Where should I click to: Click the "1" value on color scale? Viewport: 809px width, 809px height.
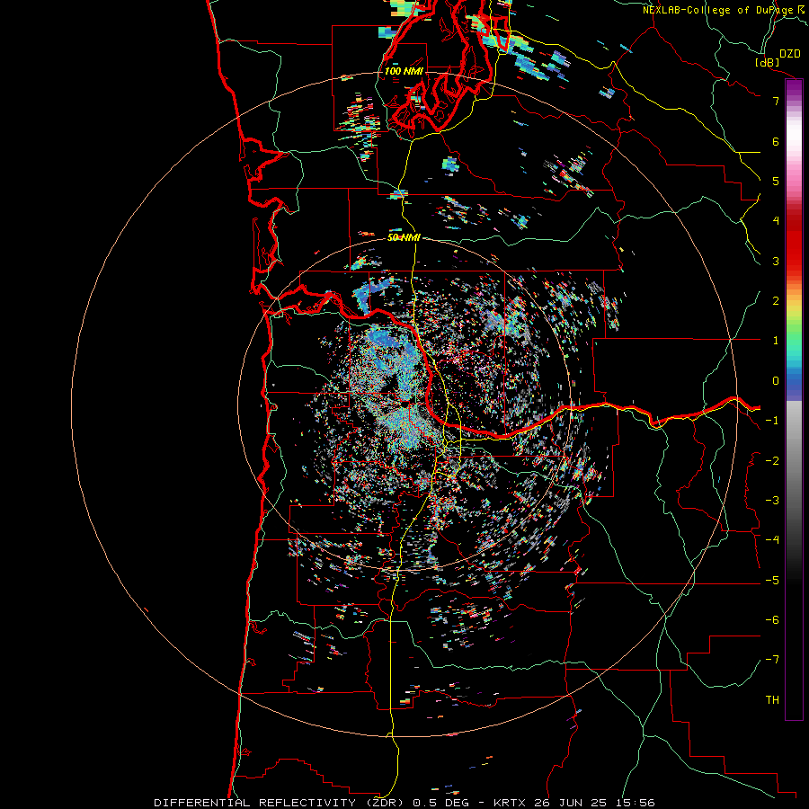coord(776,341)
